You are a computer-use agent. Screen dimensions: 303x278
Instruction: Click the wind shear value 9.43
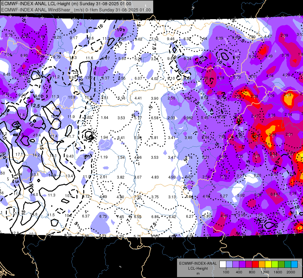click(x=70, y=156)
